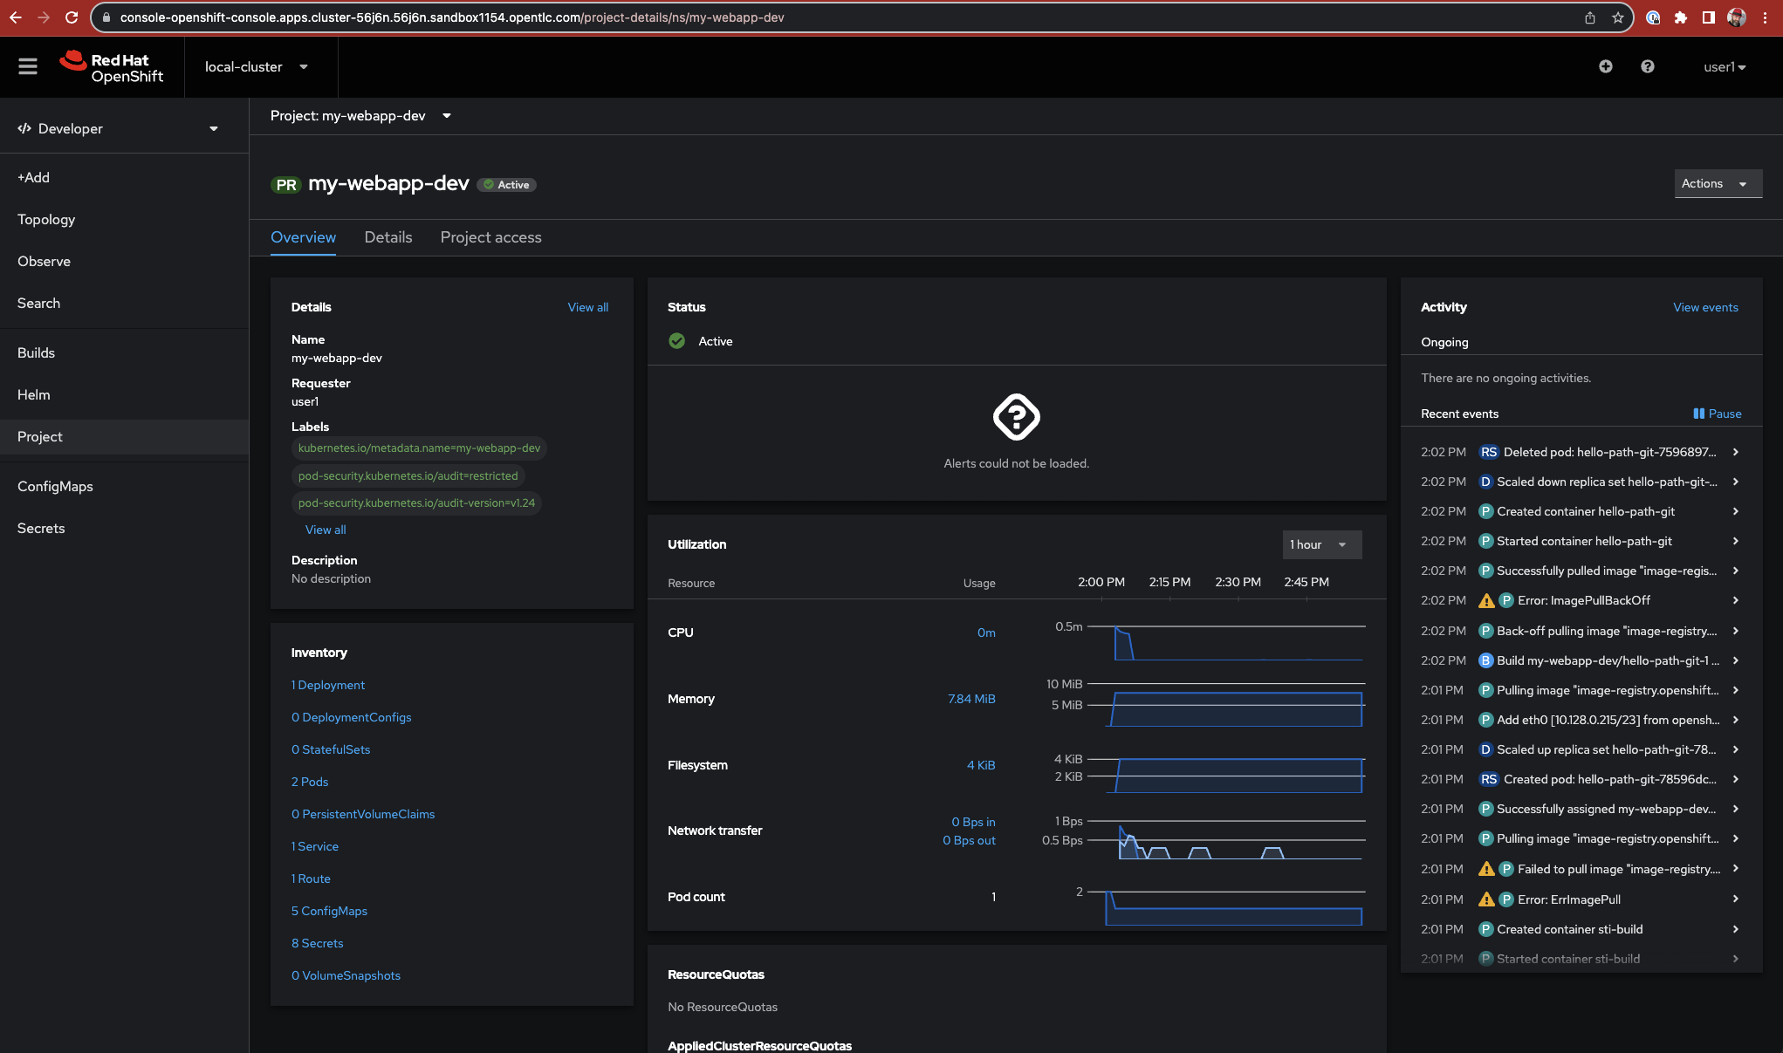Viewport: 1783px width, 1053px height.
Task: Switch to the Project access tab
Action: pyautogui.click(x=490, y=237)
